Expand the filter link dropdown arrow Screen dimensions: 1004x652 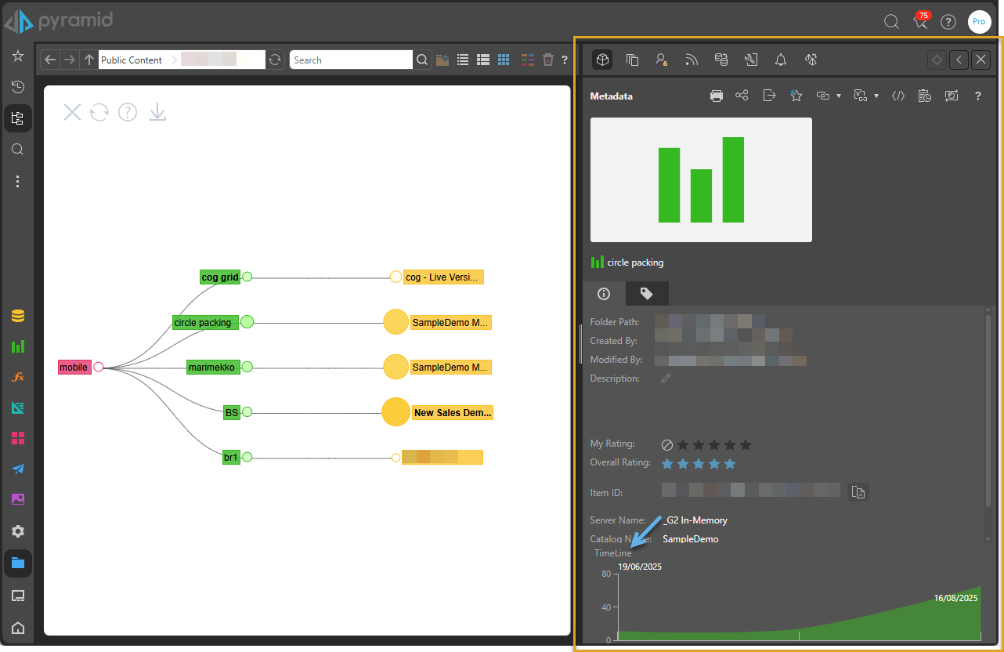pyautogui.click(x=876, y=96)
